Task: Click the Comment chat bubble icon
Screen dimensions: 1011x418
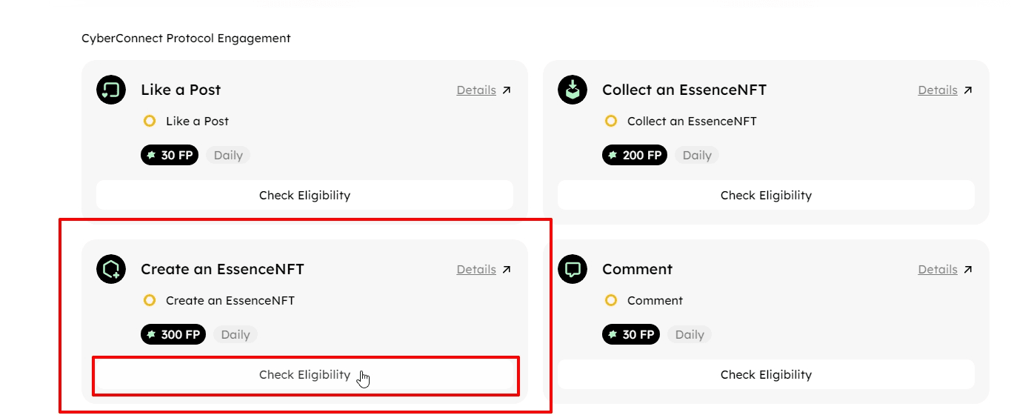Action: [x=573, y=269]
